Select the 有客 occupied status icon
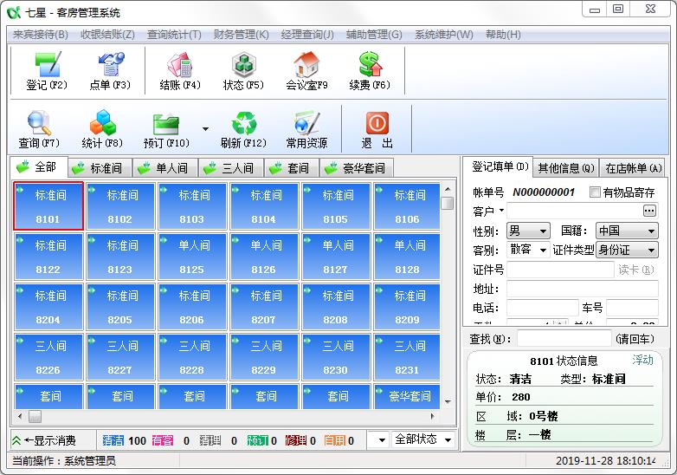 tap(163, 440)
